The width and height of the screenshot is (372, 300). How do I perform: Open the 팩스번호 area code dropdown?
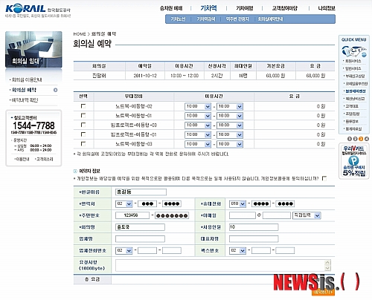coord(237,250)
